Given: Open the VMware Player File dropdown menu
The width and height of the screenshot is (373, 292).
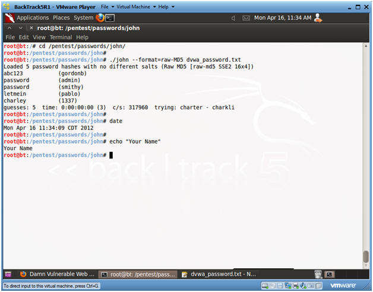Looking at the screenshot, I should [x=108, y=7].
